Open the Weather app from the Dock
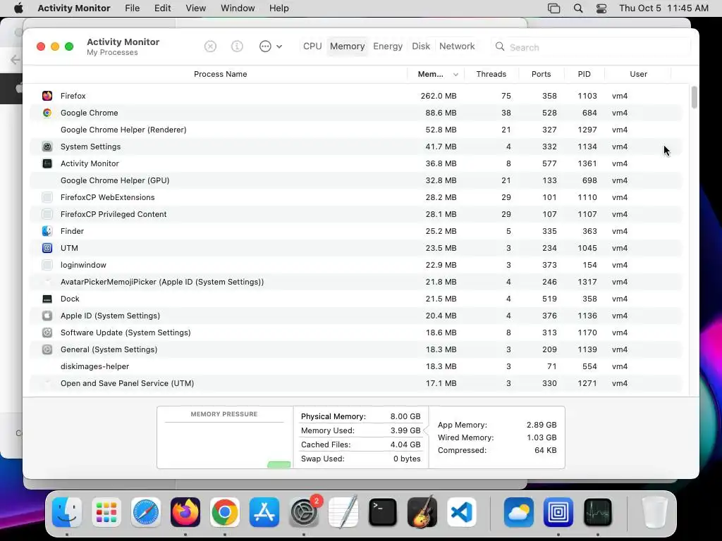The image size is (722, 541). 518,512
